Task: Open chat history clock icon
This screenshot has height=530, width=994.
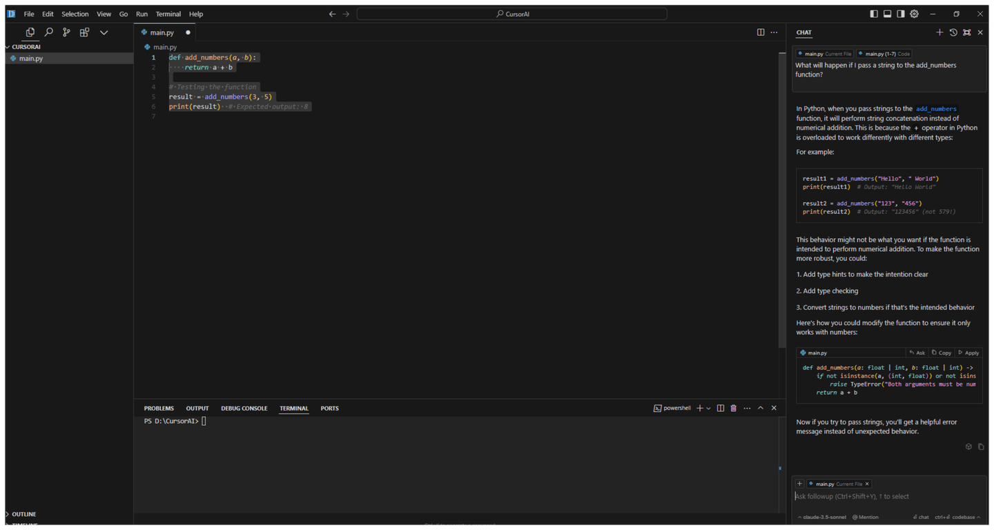Action: [953, 32]
